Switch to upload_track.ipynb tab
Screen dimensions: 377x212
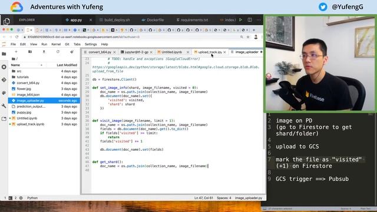click(x=210, y=52)
